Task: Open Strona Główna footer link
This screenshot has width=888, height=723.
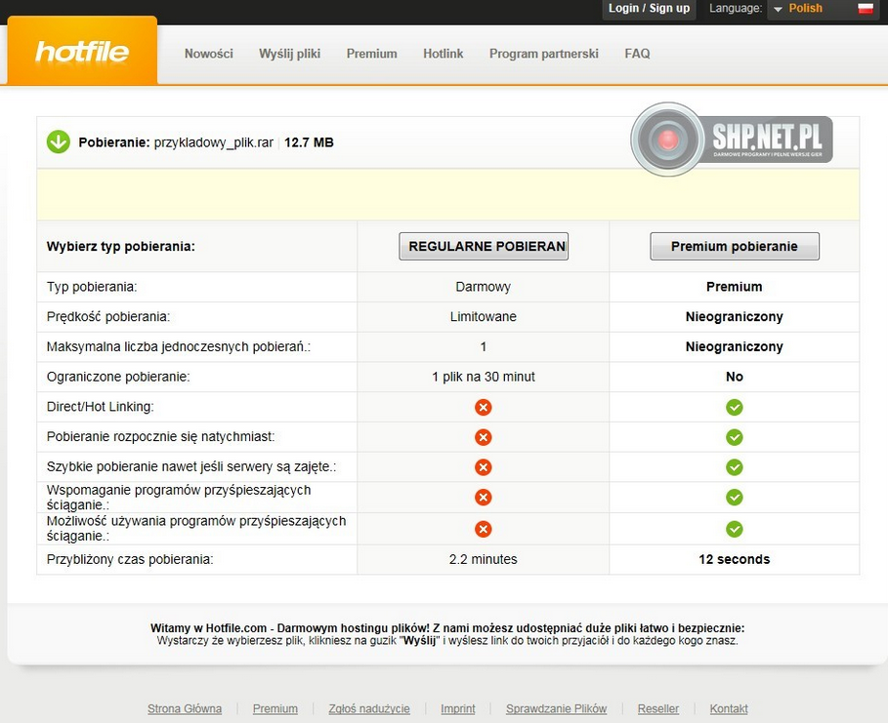Action: (185, 709)
